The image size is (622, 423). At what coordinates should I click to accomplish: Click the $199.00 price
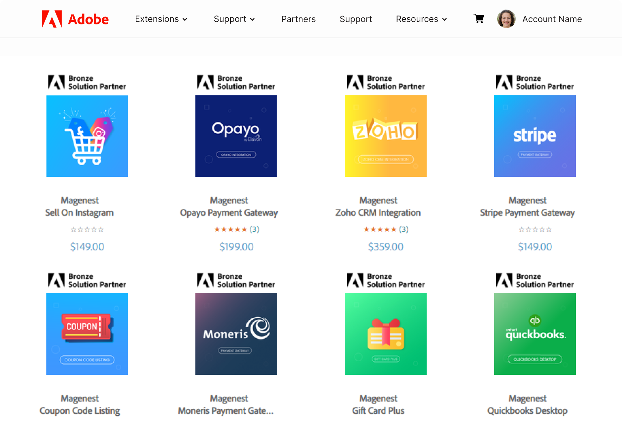click(236, 247)
